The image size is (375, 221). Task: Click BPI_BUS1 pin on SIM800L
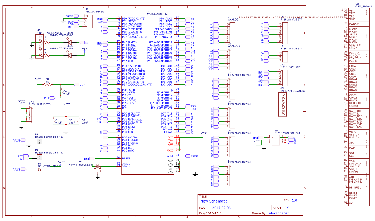[x=355, y=187]
